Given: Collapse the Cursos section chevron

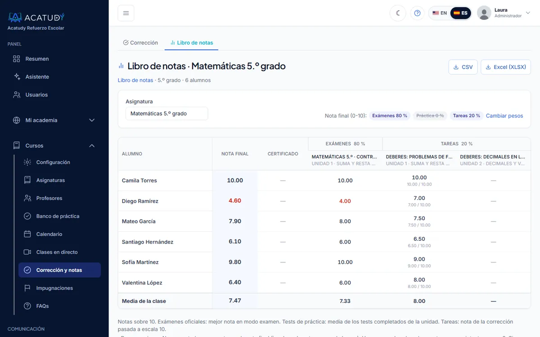Looking at the screenshot, I should [92, 146].
